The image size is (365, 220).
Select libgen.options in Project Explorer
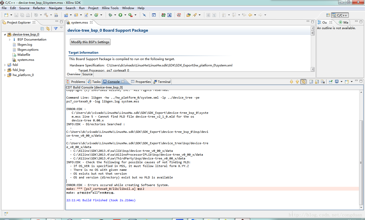pos(28,50)
